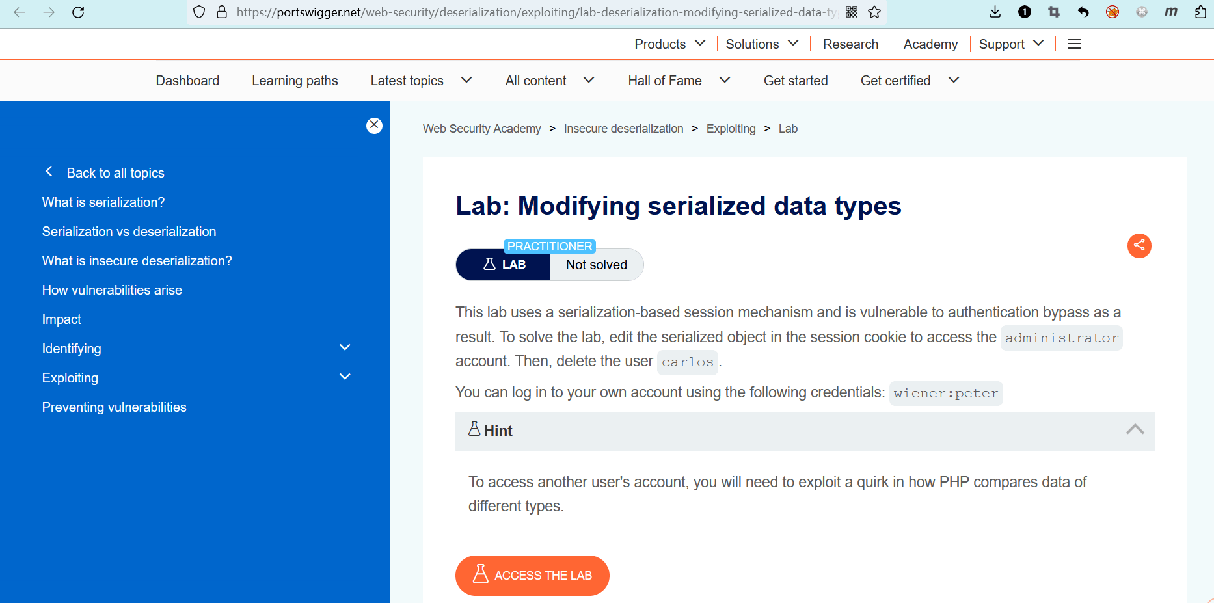Click the URL address bar
1214x603 pixels.
pos(533,12)
